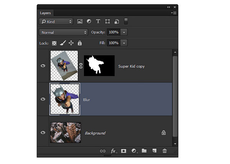Add a layer style (fx)
230x164 pixels.
click(x=114, y=151)
